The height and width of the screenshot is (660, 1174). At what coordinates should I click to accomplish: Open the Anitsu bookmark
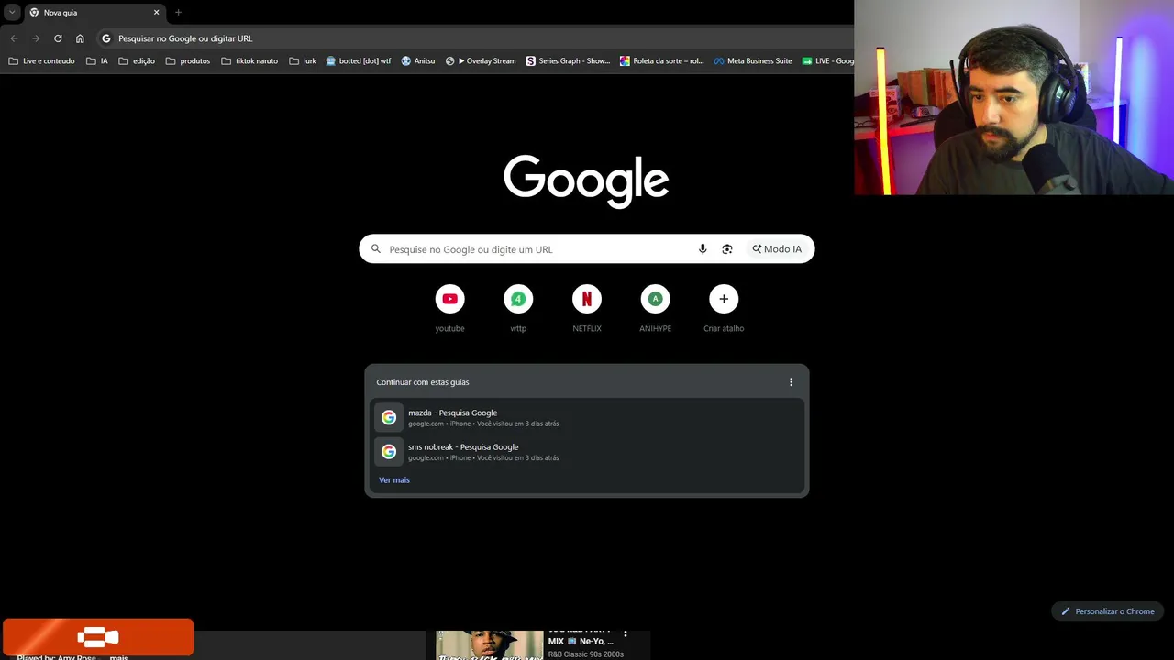click(418, 61)
